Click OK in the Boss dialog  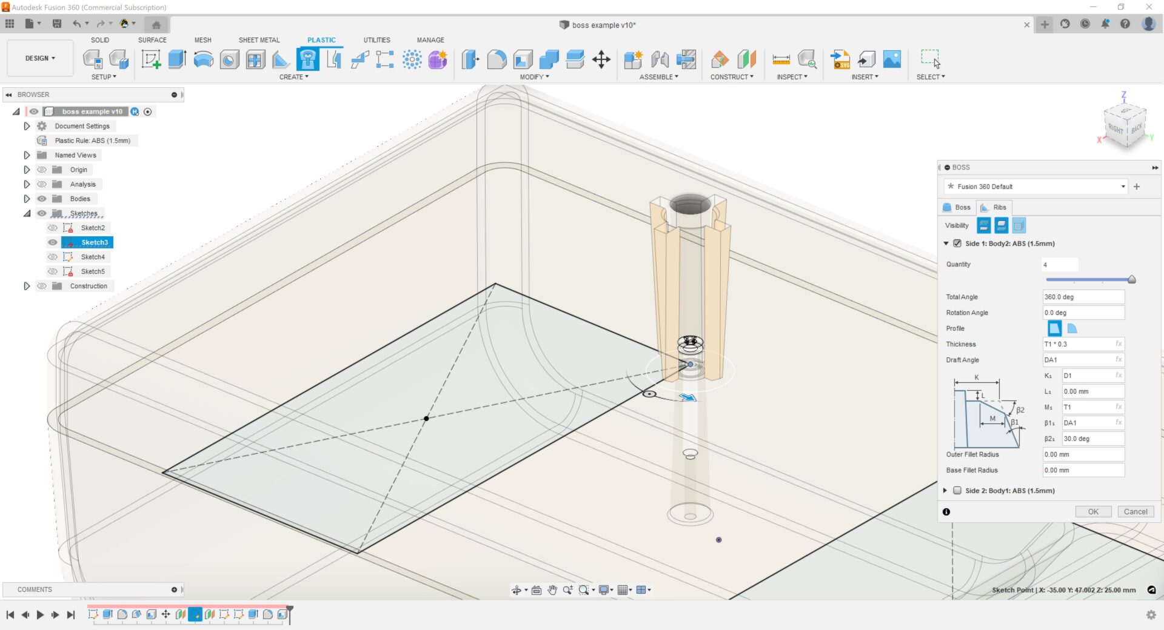point(1092,512)
